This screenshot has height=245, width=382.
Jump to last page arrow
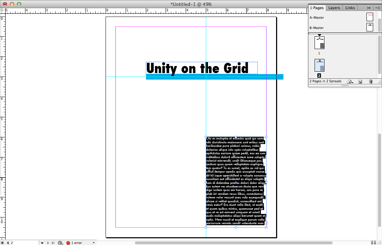click(x=53, y=243)
